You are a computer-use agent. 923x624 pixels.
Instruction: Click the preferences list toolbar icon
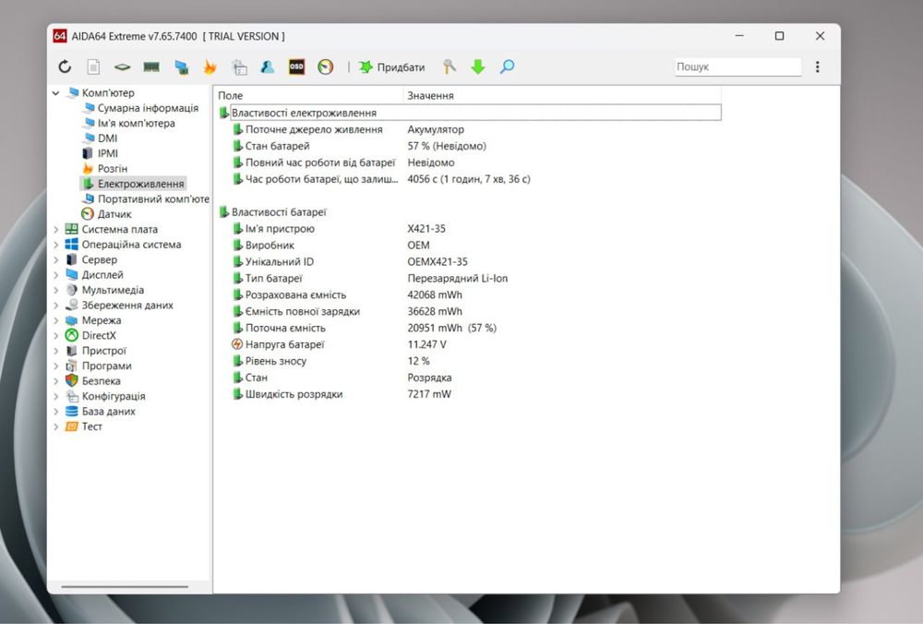(239, 67)
